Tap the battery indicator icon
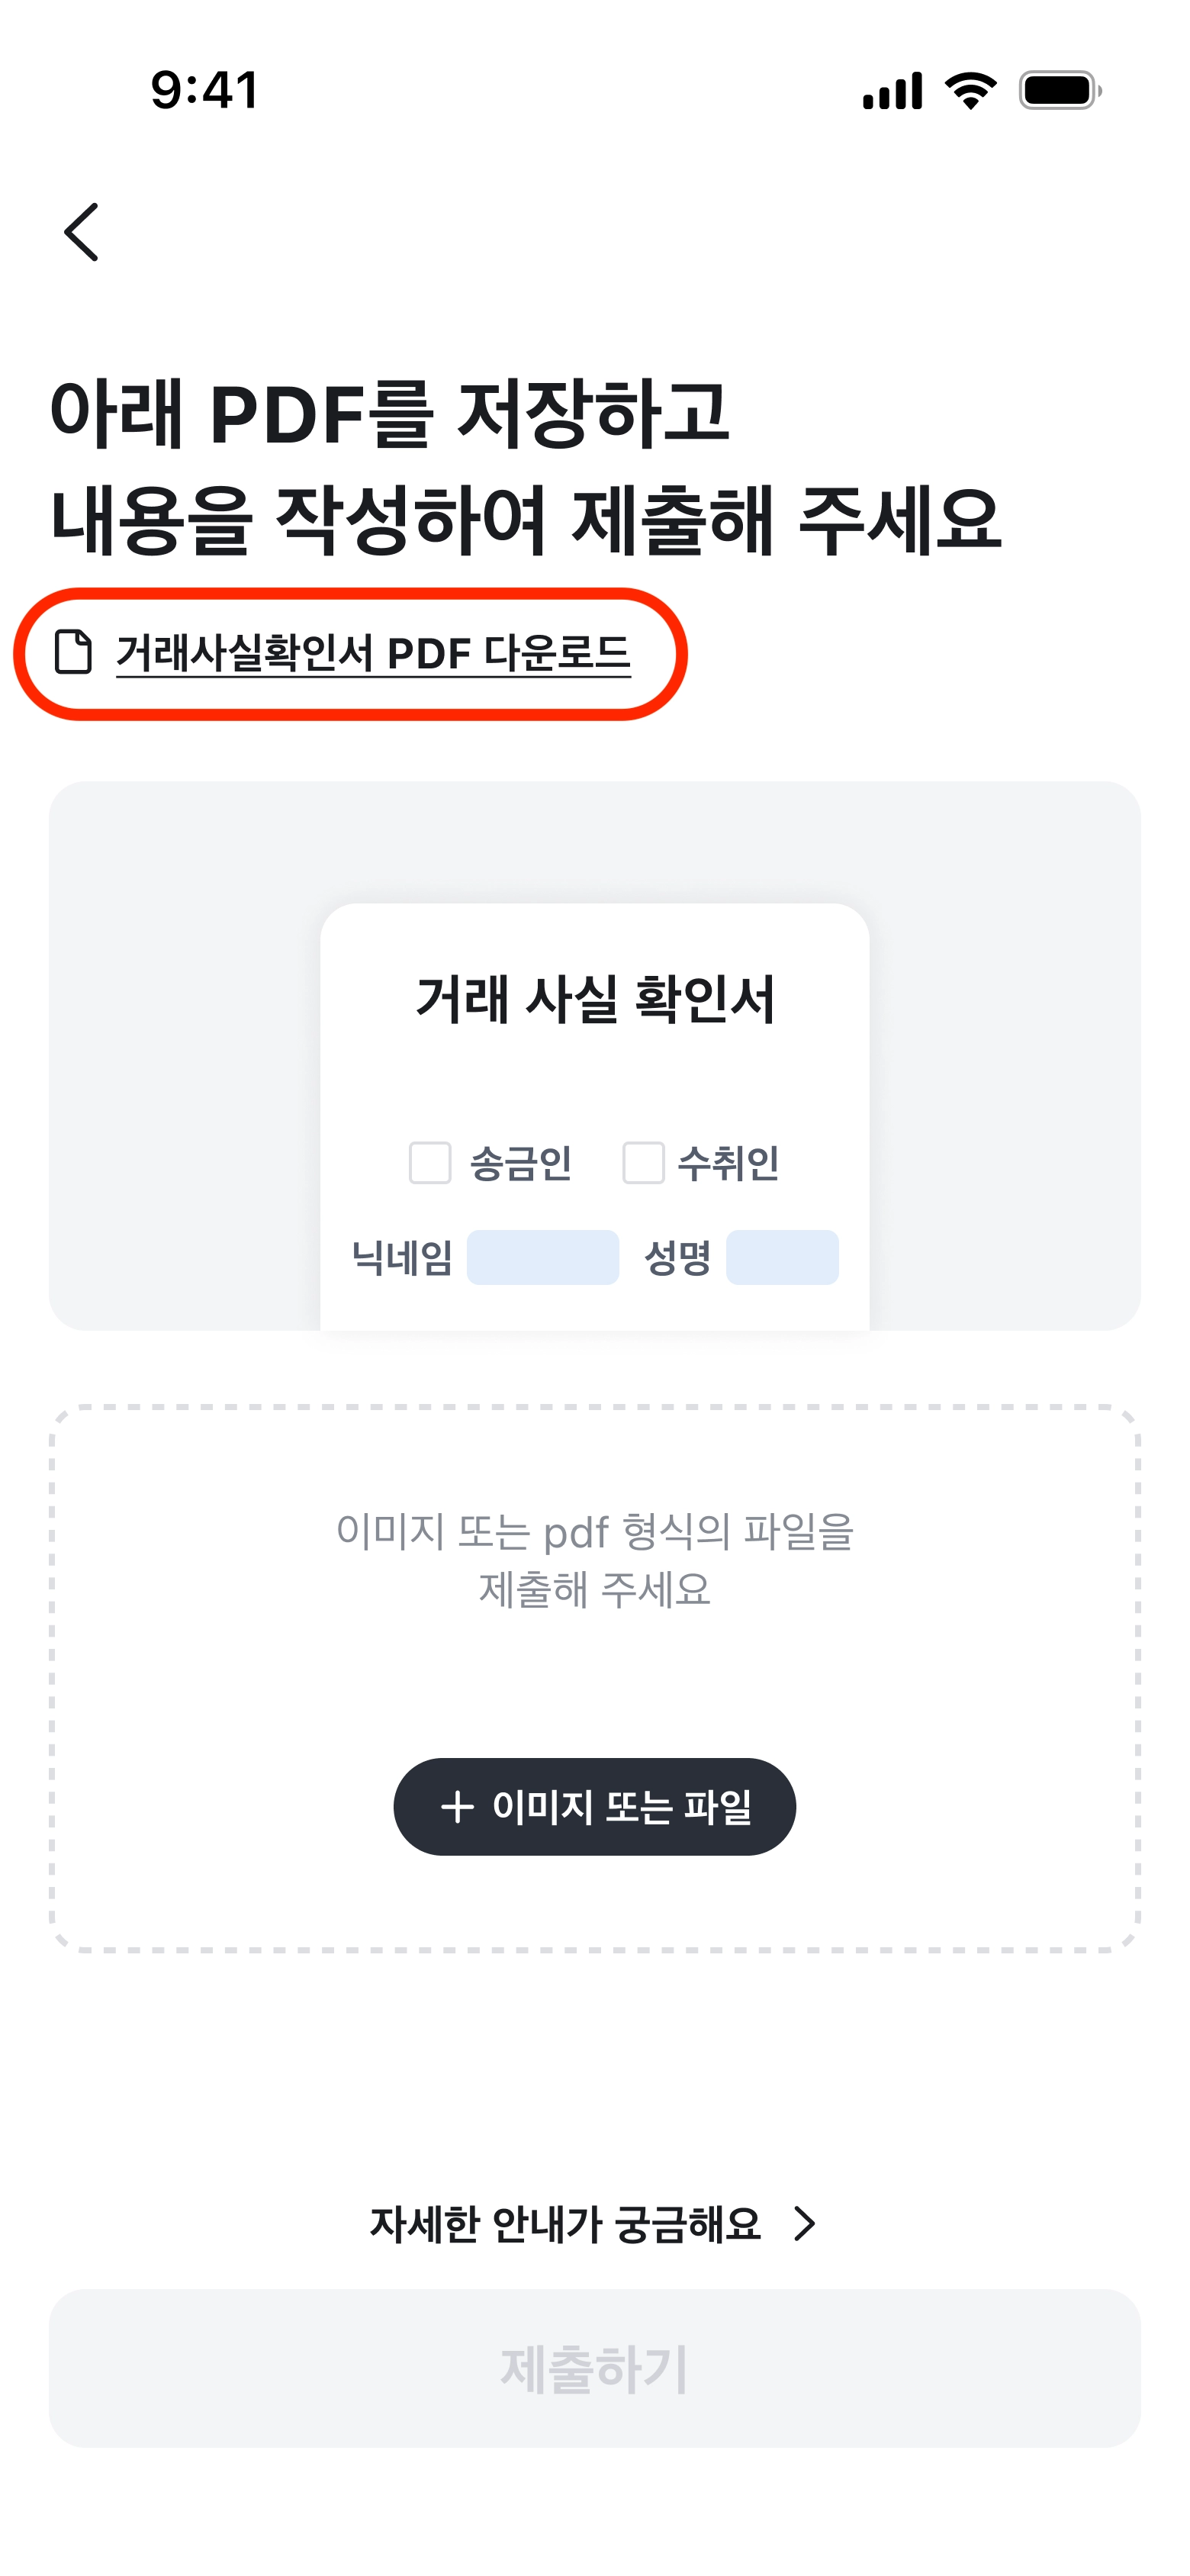 [x=1059, y=90]
